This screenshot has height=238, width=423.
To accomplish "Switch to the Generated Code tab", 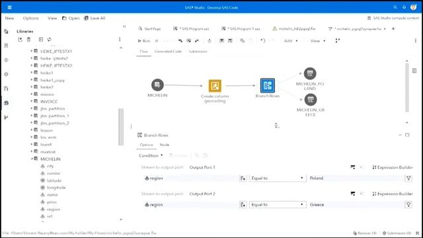I will coord(168,52).
